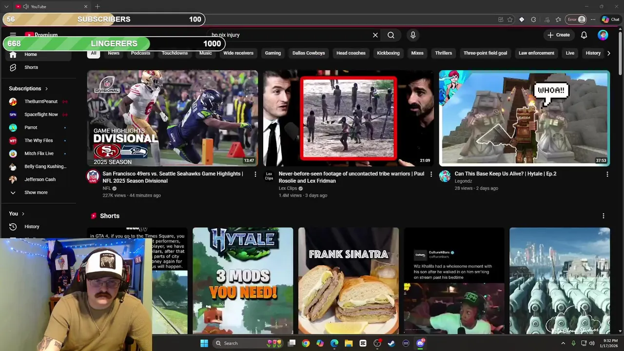624x351 pixels.
Task: Clear the search box with the X
Action: (x=375, y=35)
